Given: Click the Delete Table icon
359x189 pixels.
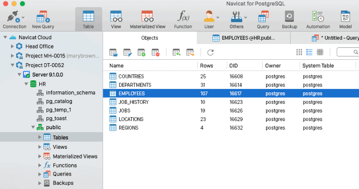Looking at the screenshot, I should pos(156,53).
